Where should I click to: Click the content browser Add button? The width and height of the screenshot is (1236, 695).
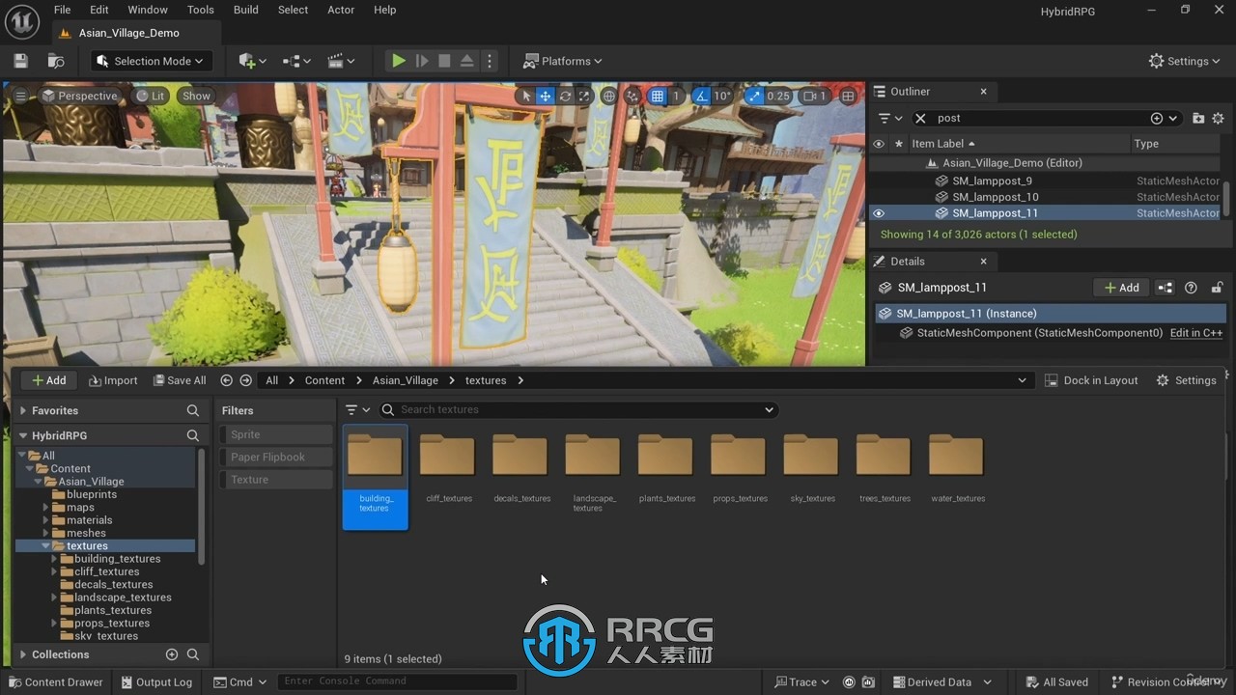click(49, 380)
